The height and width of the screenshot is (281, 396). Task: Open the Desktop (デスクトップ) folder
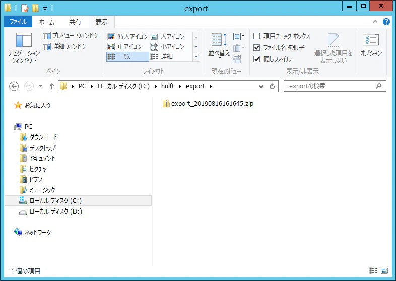(38, 148)
